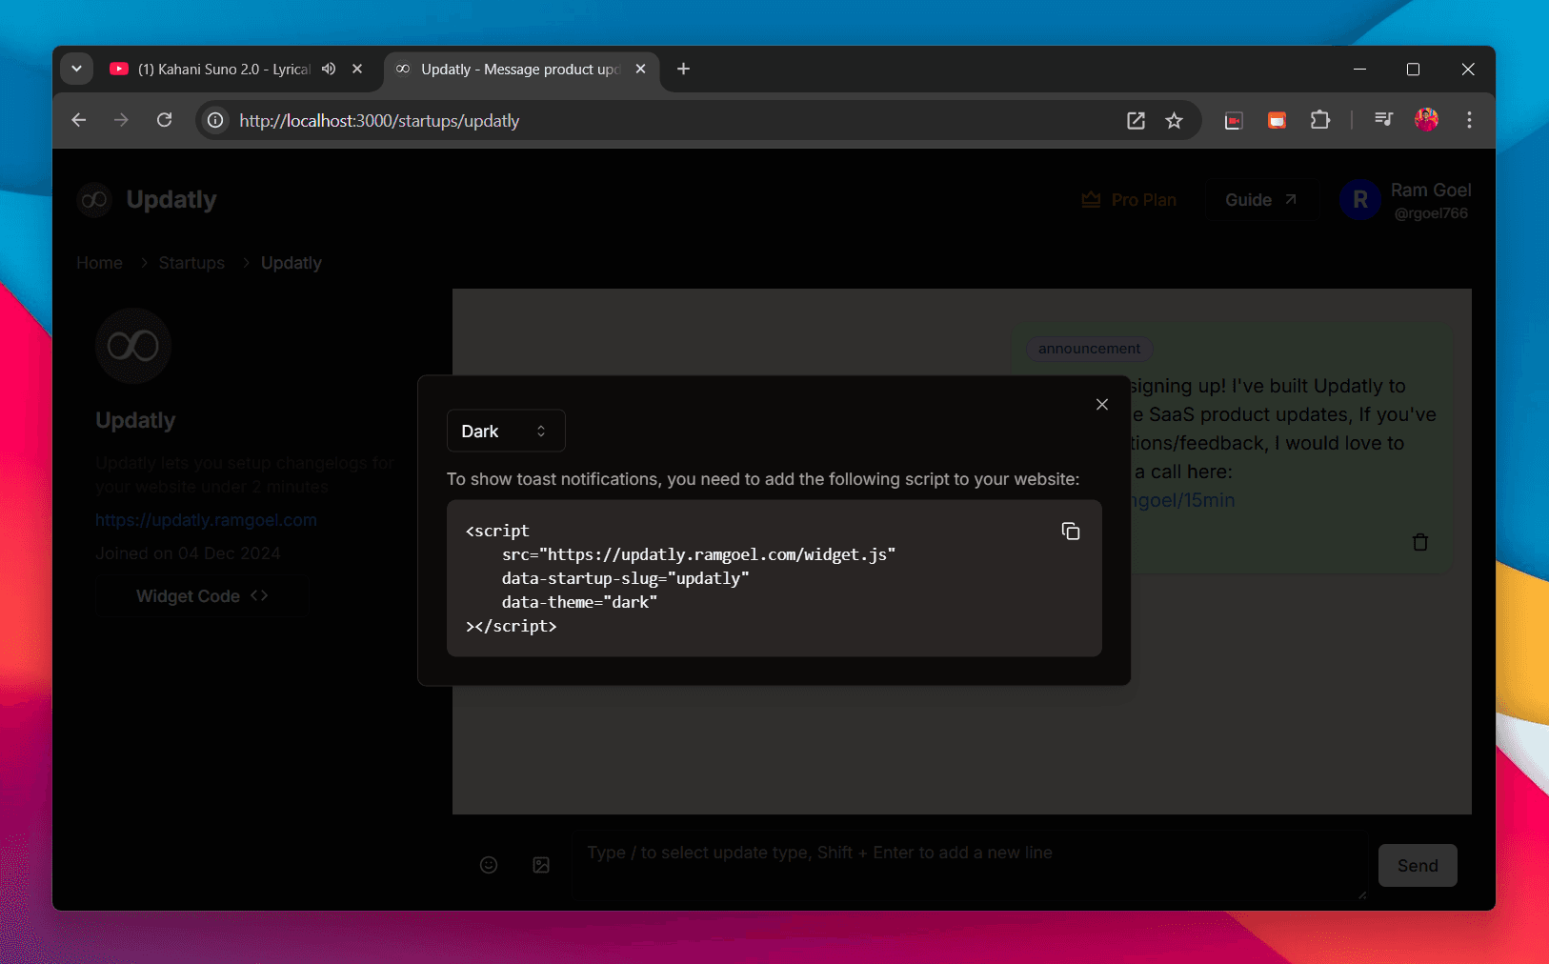Attach an image to the update
This screenshot has width=1549, height=964.
coord(541,865)
